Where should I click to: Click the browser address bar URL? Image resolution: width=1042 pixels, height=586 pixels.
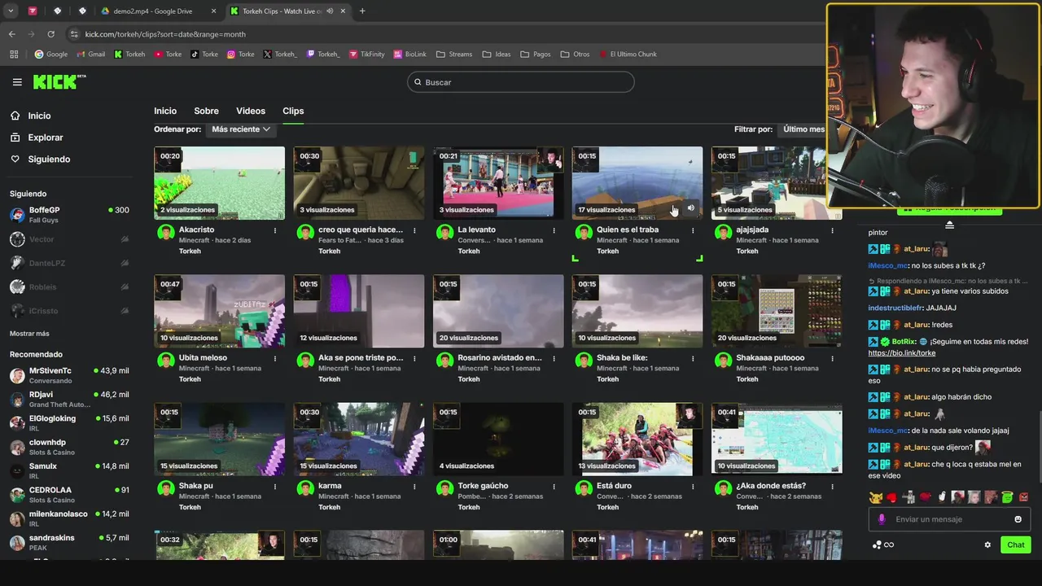click(x=165, y=34)
